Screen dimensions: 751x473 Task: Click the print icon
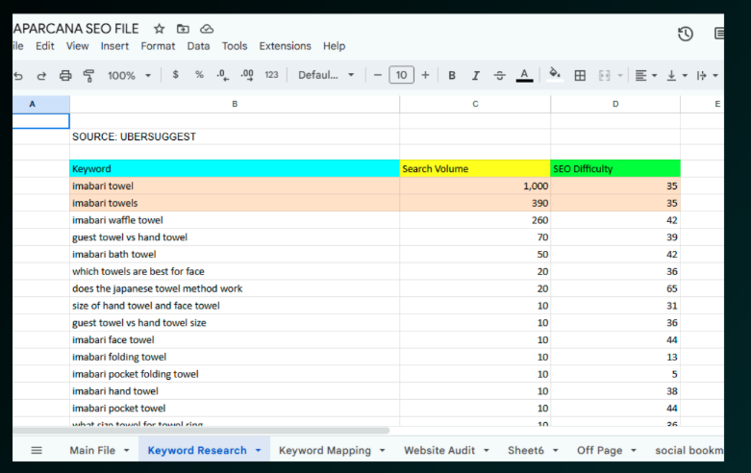click(65, 76)
